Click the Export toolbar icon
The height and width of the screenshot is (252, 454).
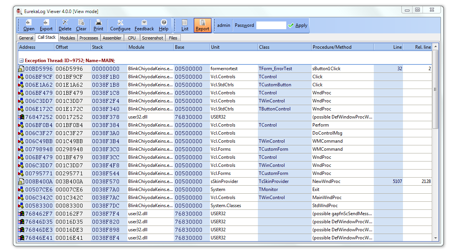(46, 25)
